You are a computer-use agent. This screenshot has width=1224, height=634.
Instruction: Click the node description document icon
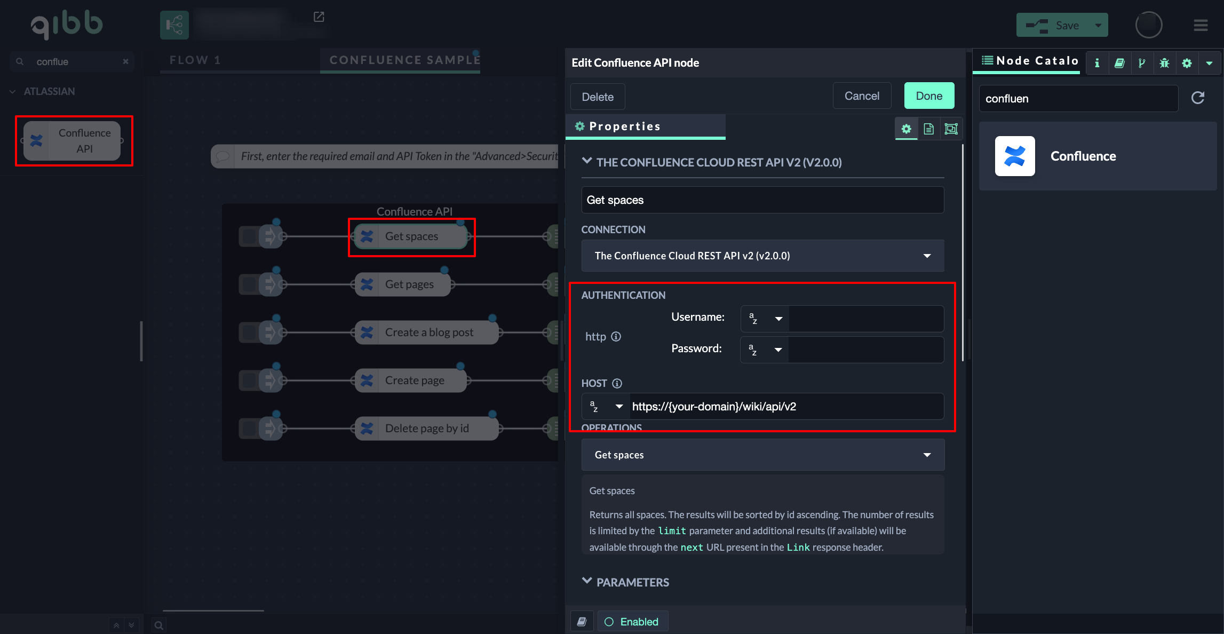pyautogui.click(x=928, y=129)
